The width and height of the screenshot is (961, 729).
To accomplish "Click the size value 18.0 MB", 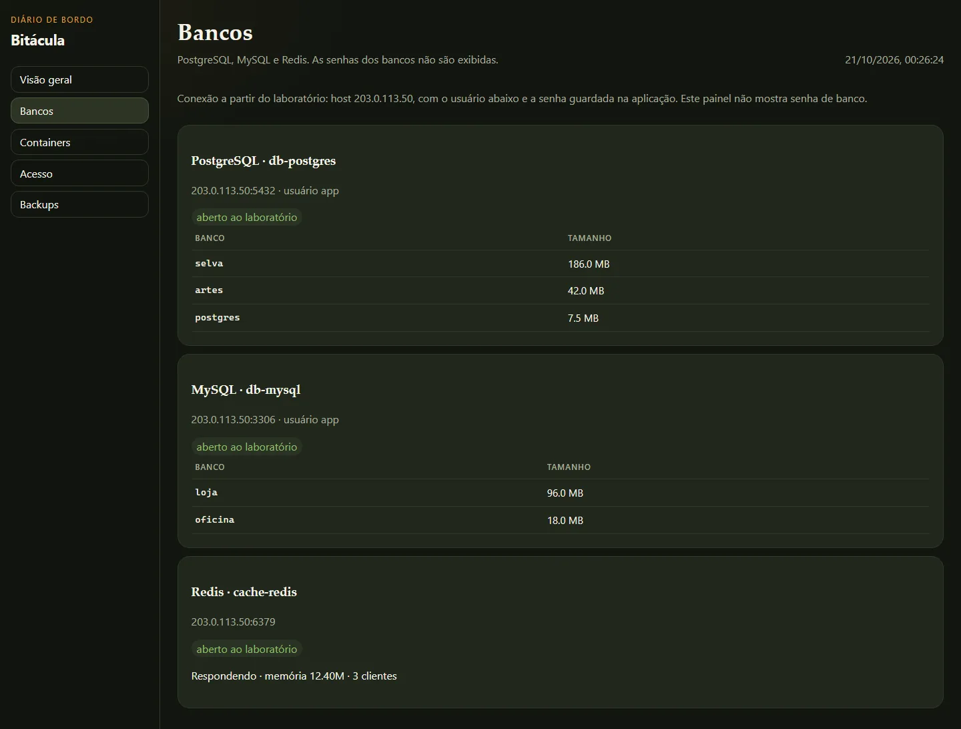I will [565, 520].
